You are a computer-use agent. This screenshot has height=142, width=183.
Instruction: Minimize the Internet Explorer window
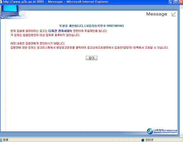tap(171, 2)
